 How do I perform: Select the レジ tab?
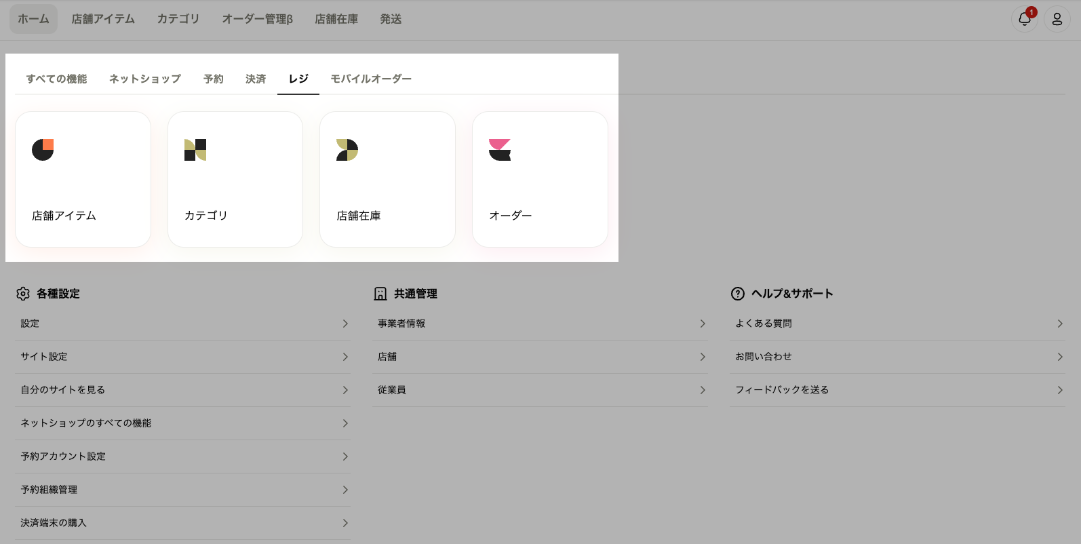tap(298, 79)
